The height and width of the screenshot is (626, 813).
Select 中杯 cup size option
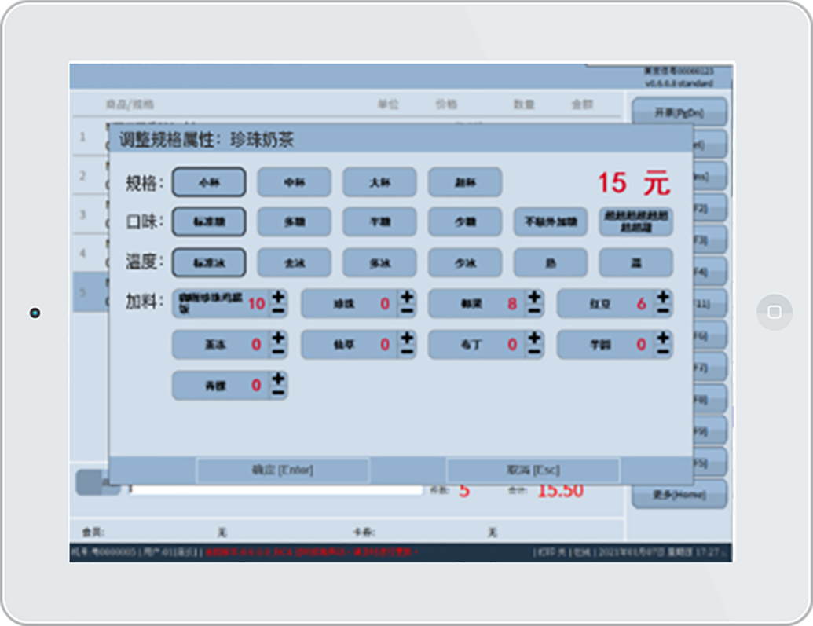(x=294, y=182)
